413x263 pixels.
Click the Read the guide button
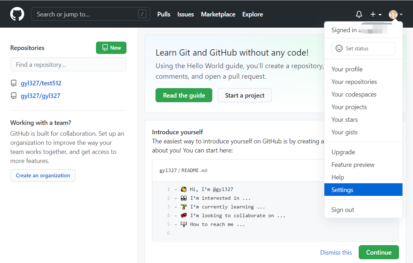coord(184,95)
